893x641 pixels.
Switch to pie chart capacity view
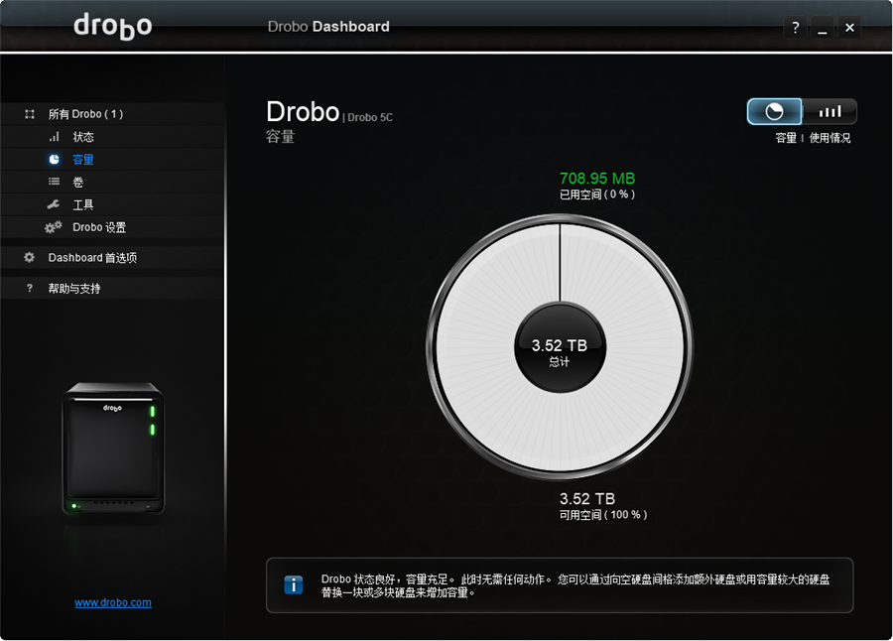pyautogui.click(x=774, y=112)
